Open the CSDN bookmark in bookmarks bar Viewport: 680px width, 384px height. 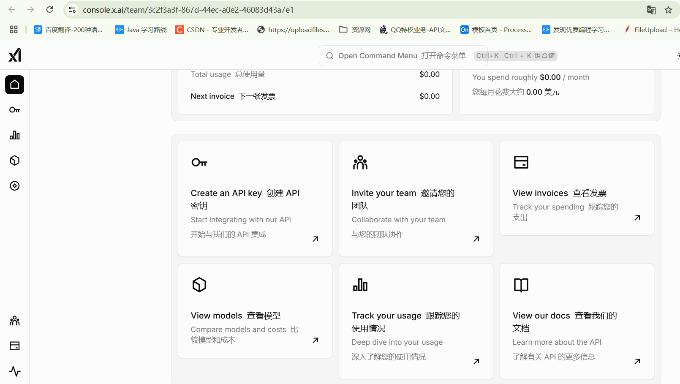point(212,30)
